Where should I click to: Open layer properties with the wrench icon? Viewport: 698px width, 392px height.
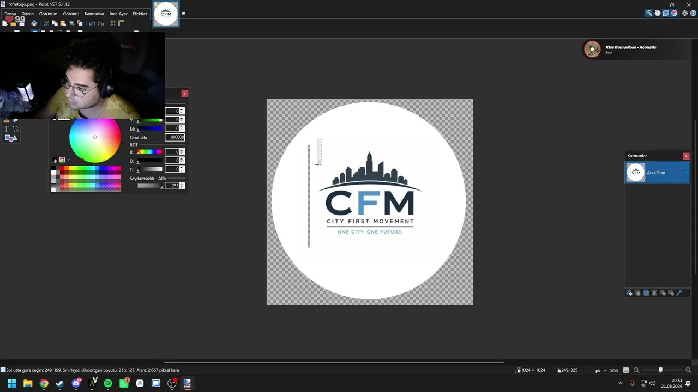point(679,293)
